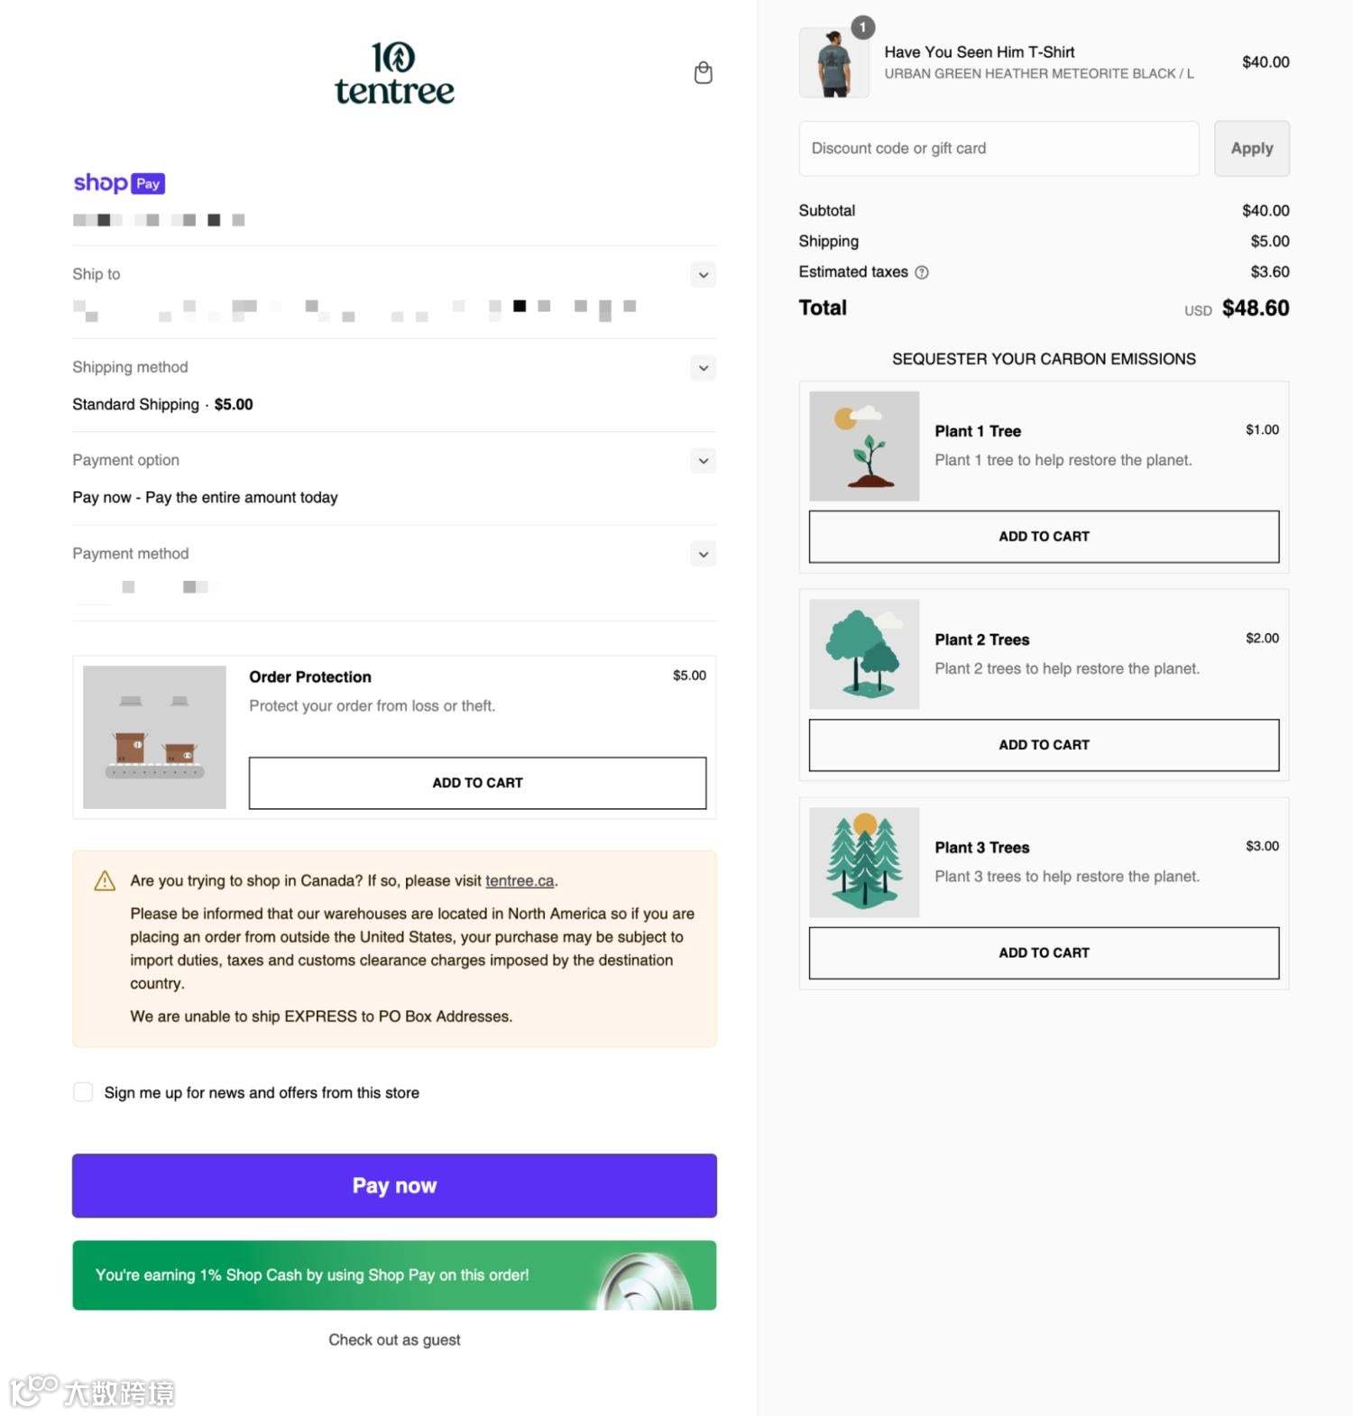Open the tentree.ca link

pyautogui.click(x=520, y=880)
